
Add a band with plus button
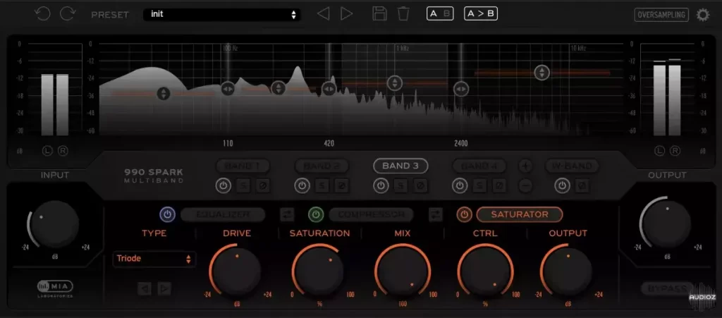(525, 166)
